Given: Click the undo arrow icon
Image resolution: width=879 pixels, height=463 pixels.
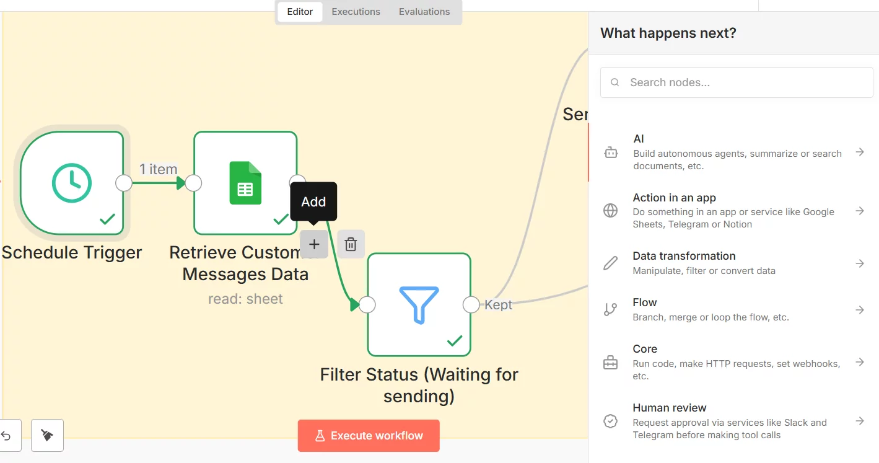Looking at the screenshot, I should [x=7, y=436].
